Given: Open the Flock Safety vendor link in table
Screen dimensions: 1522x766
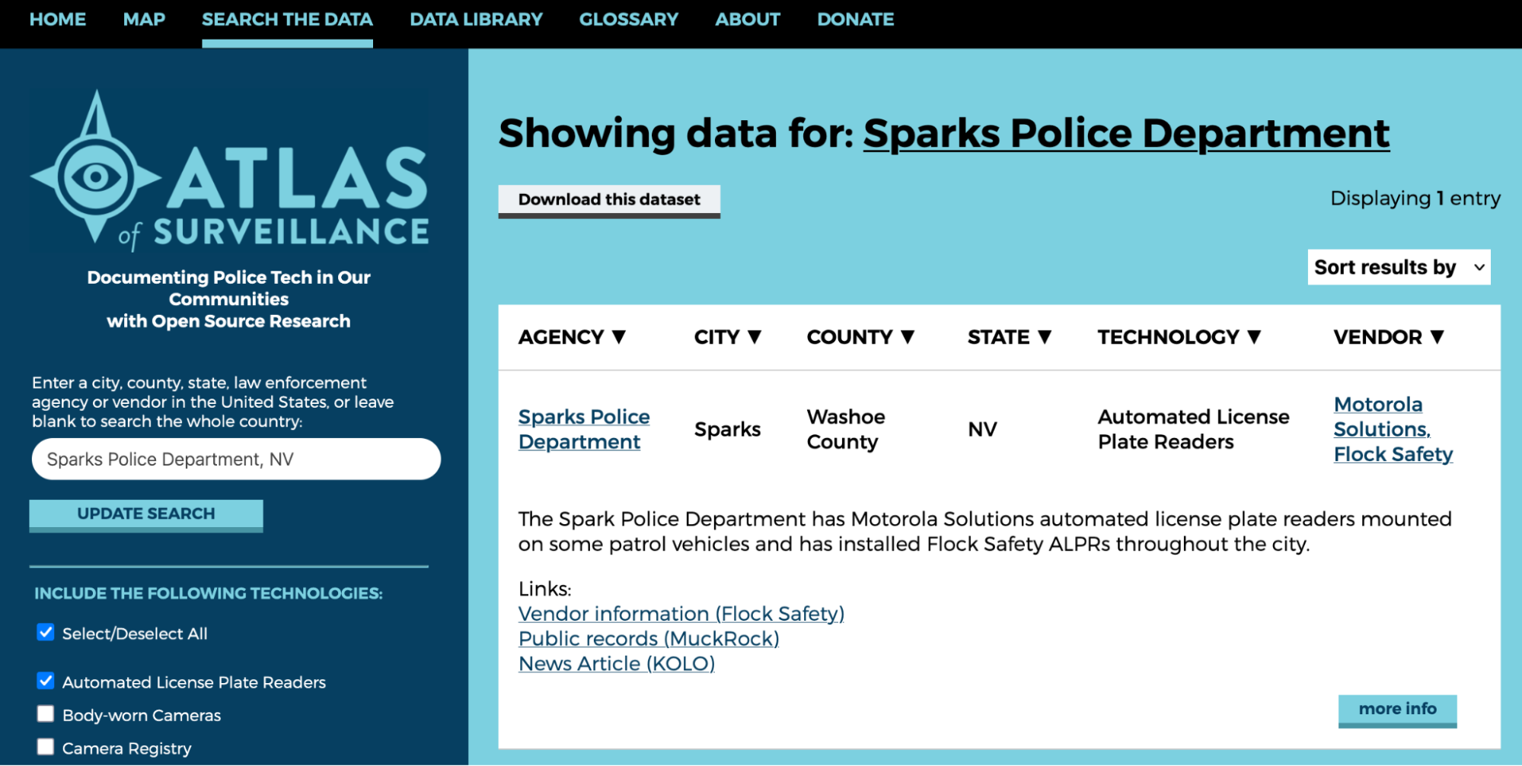Looking at the screenshot, I should pos(1393,454).
